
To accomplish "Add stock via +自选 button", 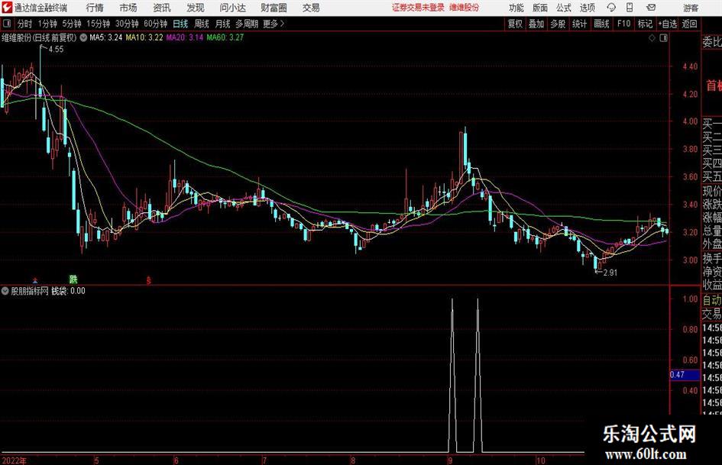I will tap(668, 24).
